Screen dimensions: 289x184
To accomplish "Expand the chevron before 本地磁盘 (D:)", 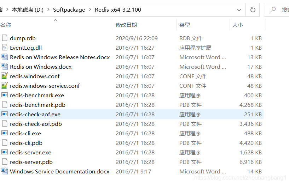I will pyautogui.click(x=7, y=10).
